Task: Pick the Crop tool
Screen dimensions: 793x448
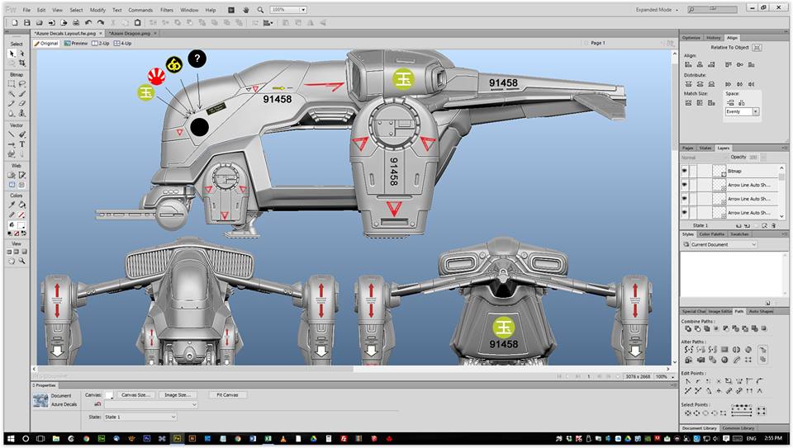Action: point(22,63)
